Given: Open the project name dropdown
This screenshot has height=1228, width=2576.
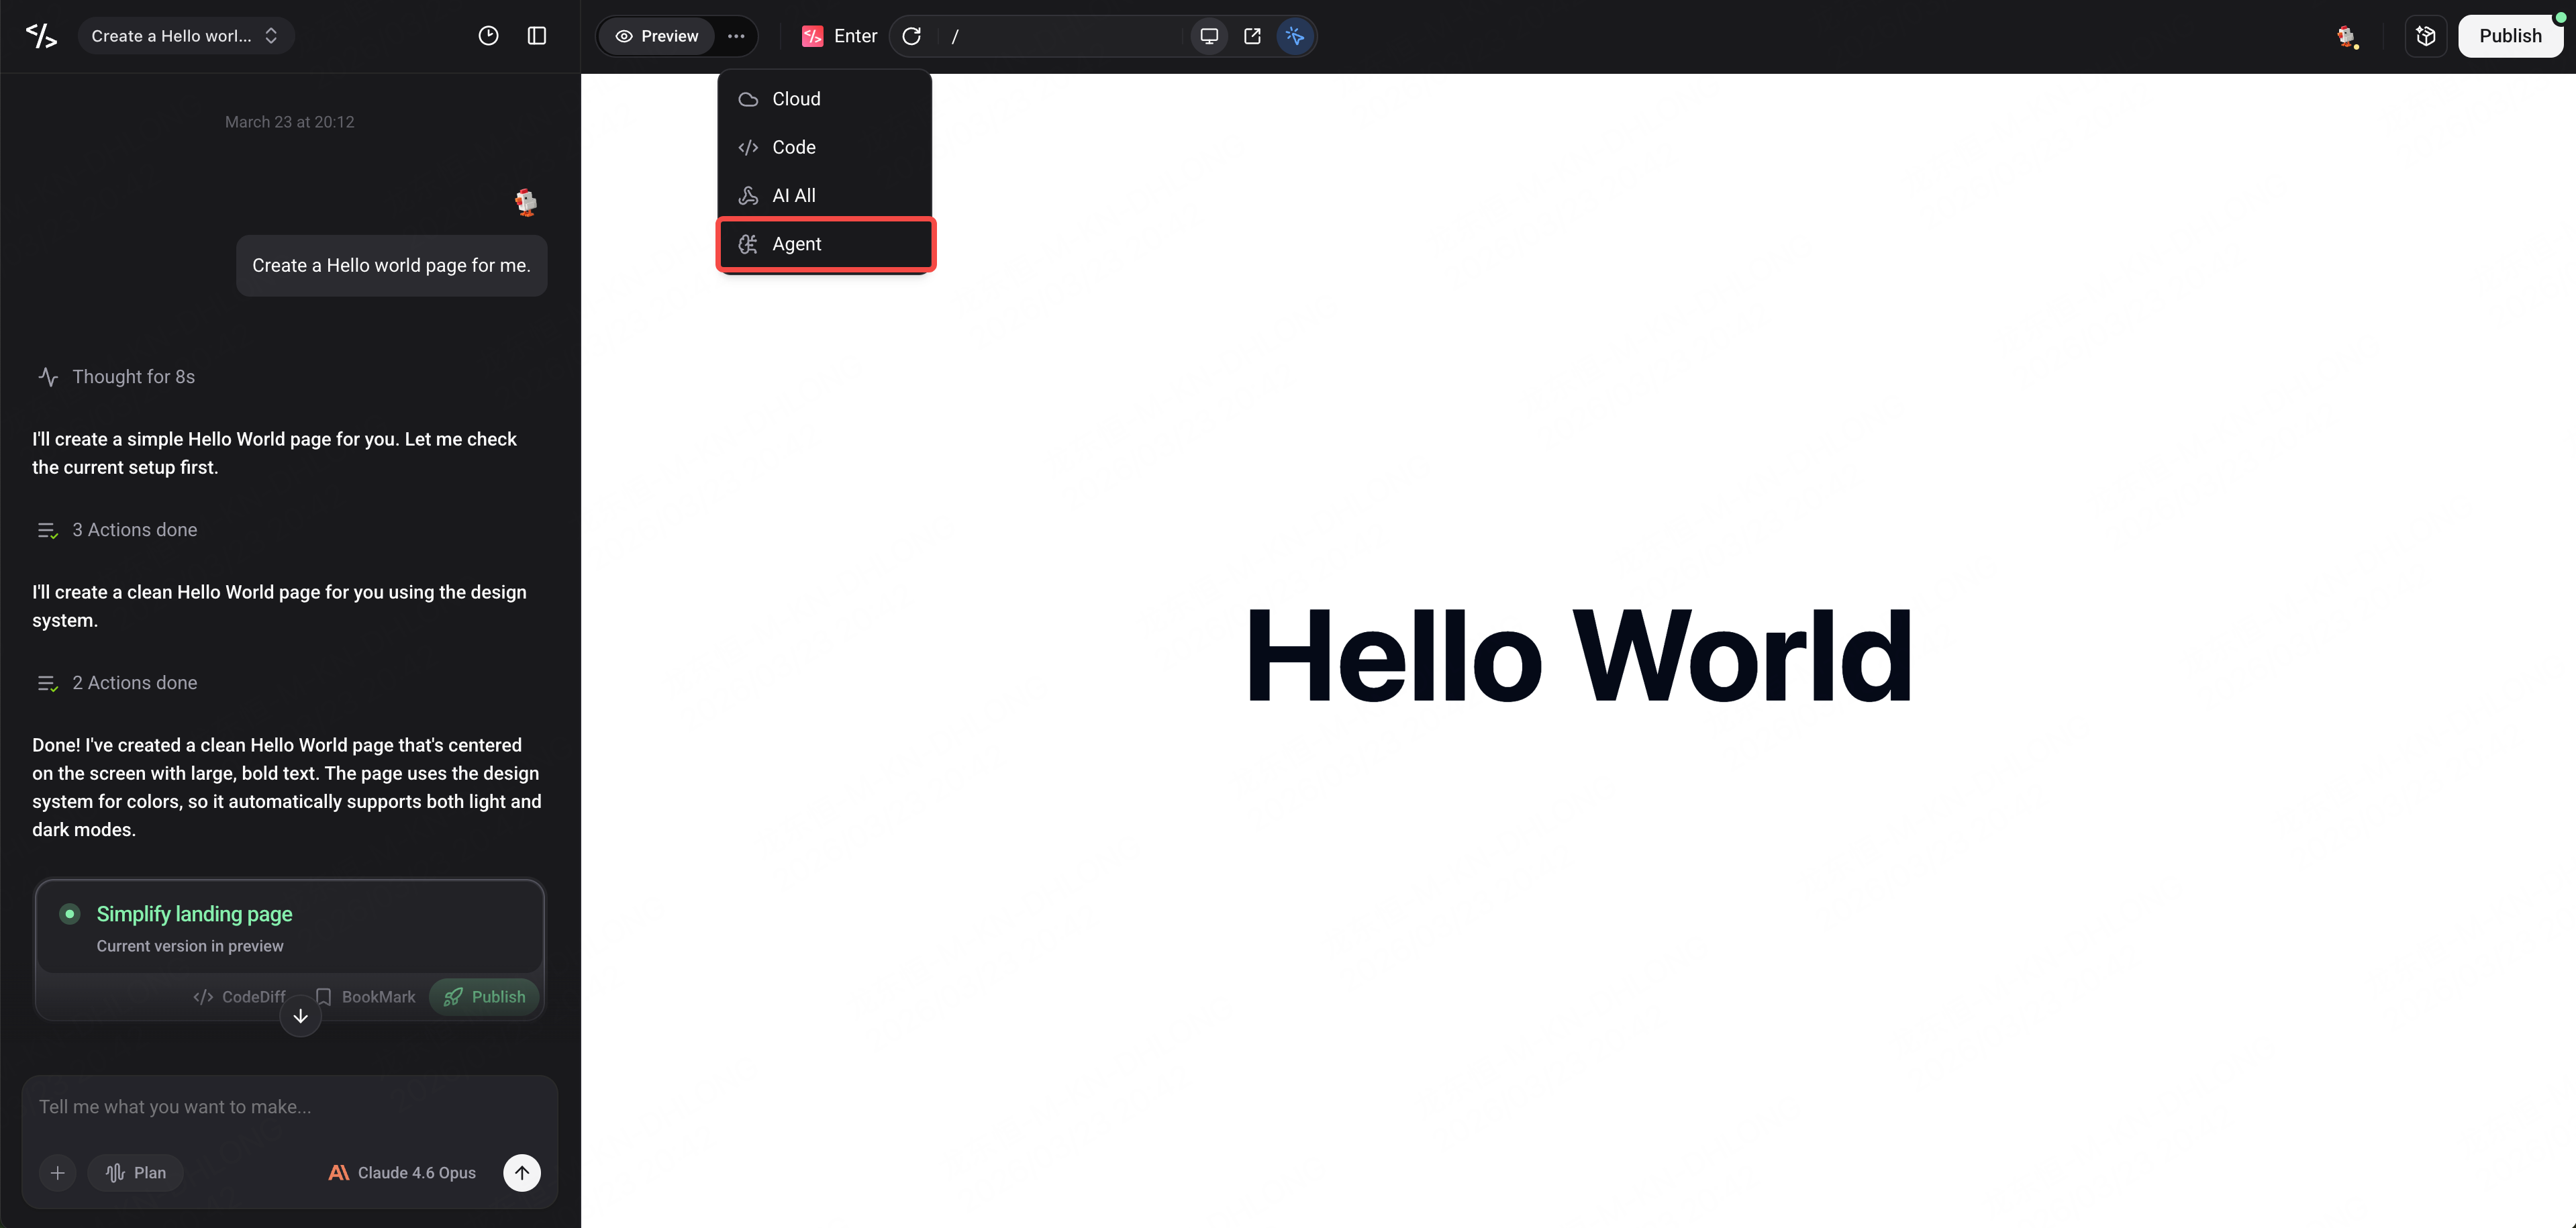Looking at the screenshot, I should click(x=185, y=36).
